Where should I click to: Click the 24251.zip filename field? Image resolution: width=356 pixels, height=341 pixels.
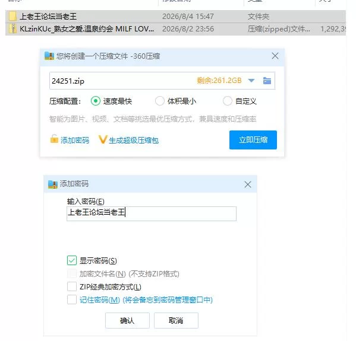click(x=122, y=81)
